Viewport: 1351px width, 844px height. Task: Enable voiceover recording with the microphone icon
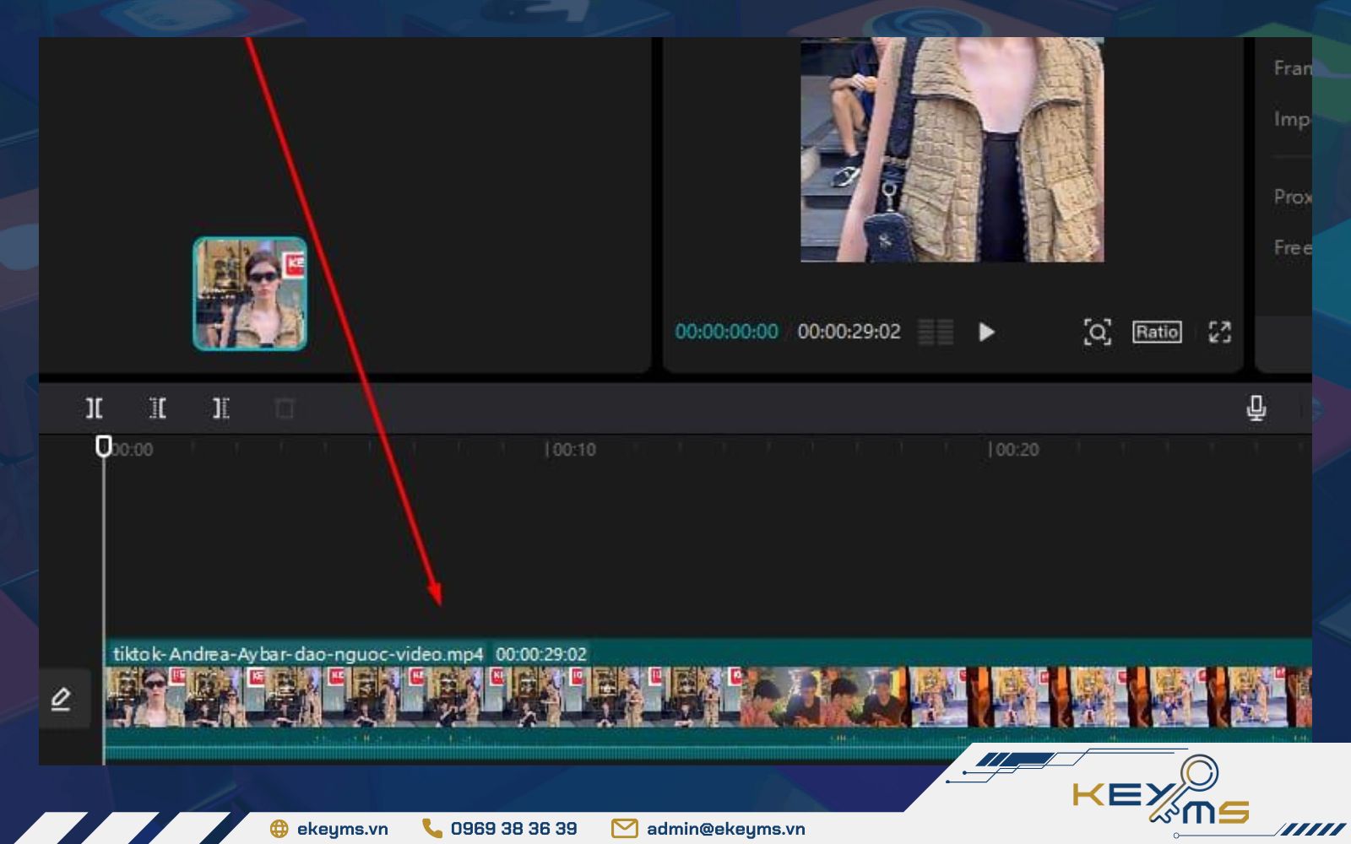click(1255, 407)
